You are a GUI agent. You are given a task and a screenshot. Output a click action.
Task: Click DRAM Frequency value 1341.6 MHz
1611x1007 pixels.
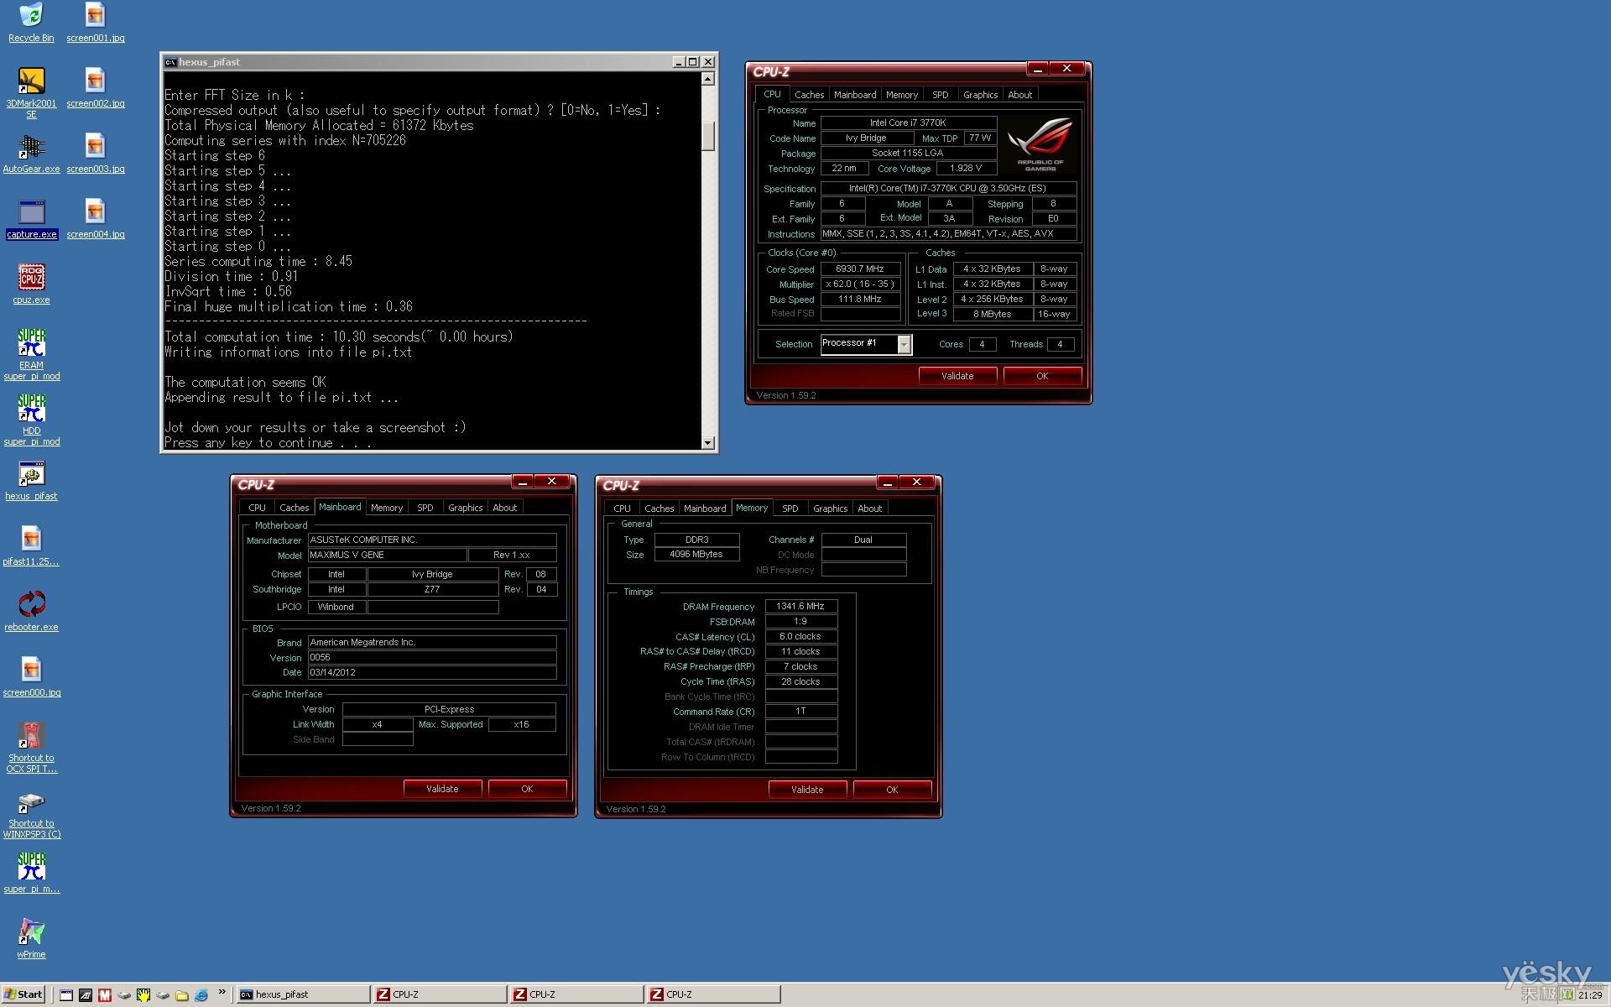pyautogui.click(x=800, y=606)
